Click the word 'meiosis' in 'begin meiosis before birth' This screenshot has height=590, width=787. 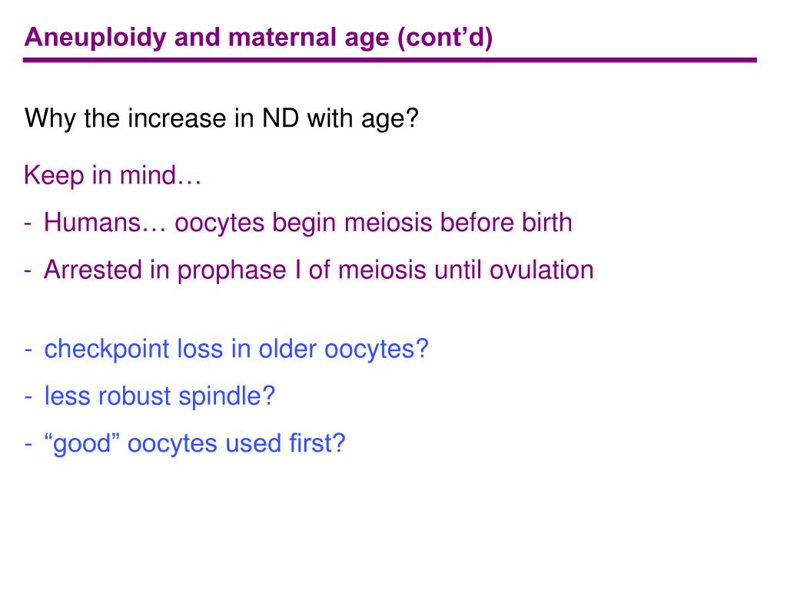pyautogui.click(x=388, y=222)
